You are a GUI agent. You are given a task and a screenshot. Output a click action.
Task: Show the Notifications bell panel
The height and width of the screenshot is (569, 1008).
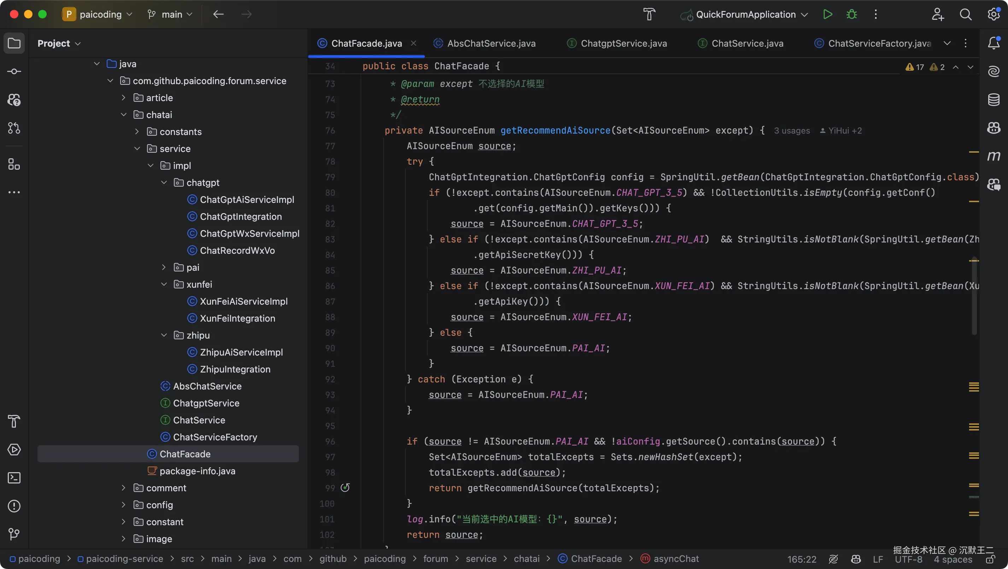(x=994, y=43)
